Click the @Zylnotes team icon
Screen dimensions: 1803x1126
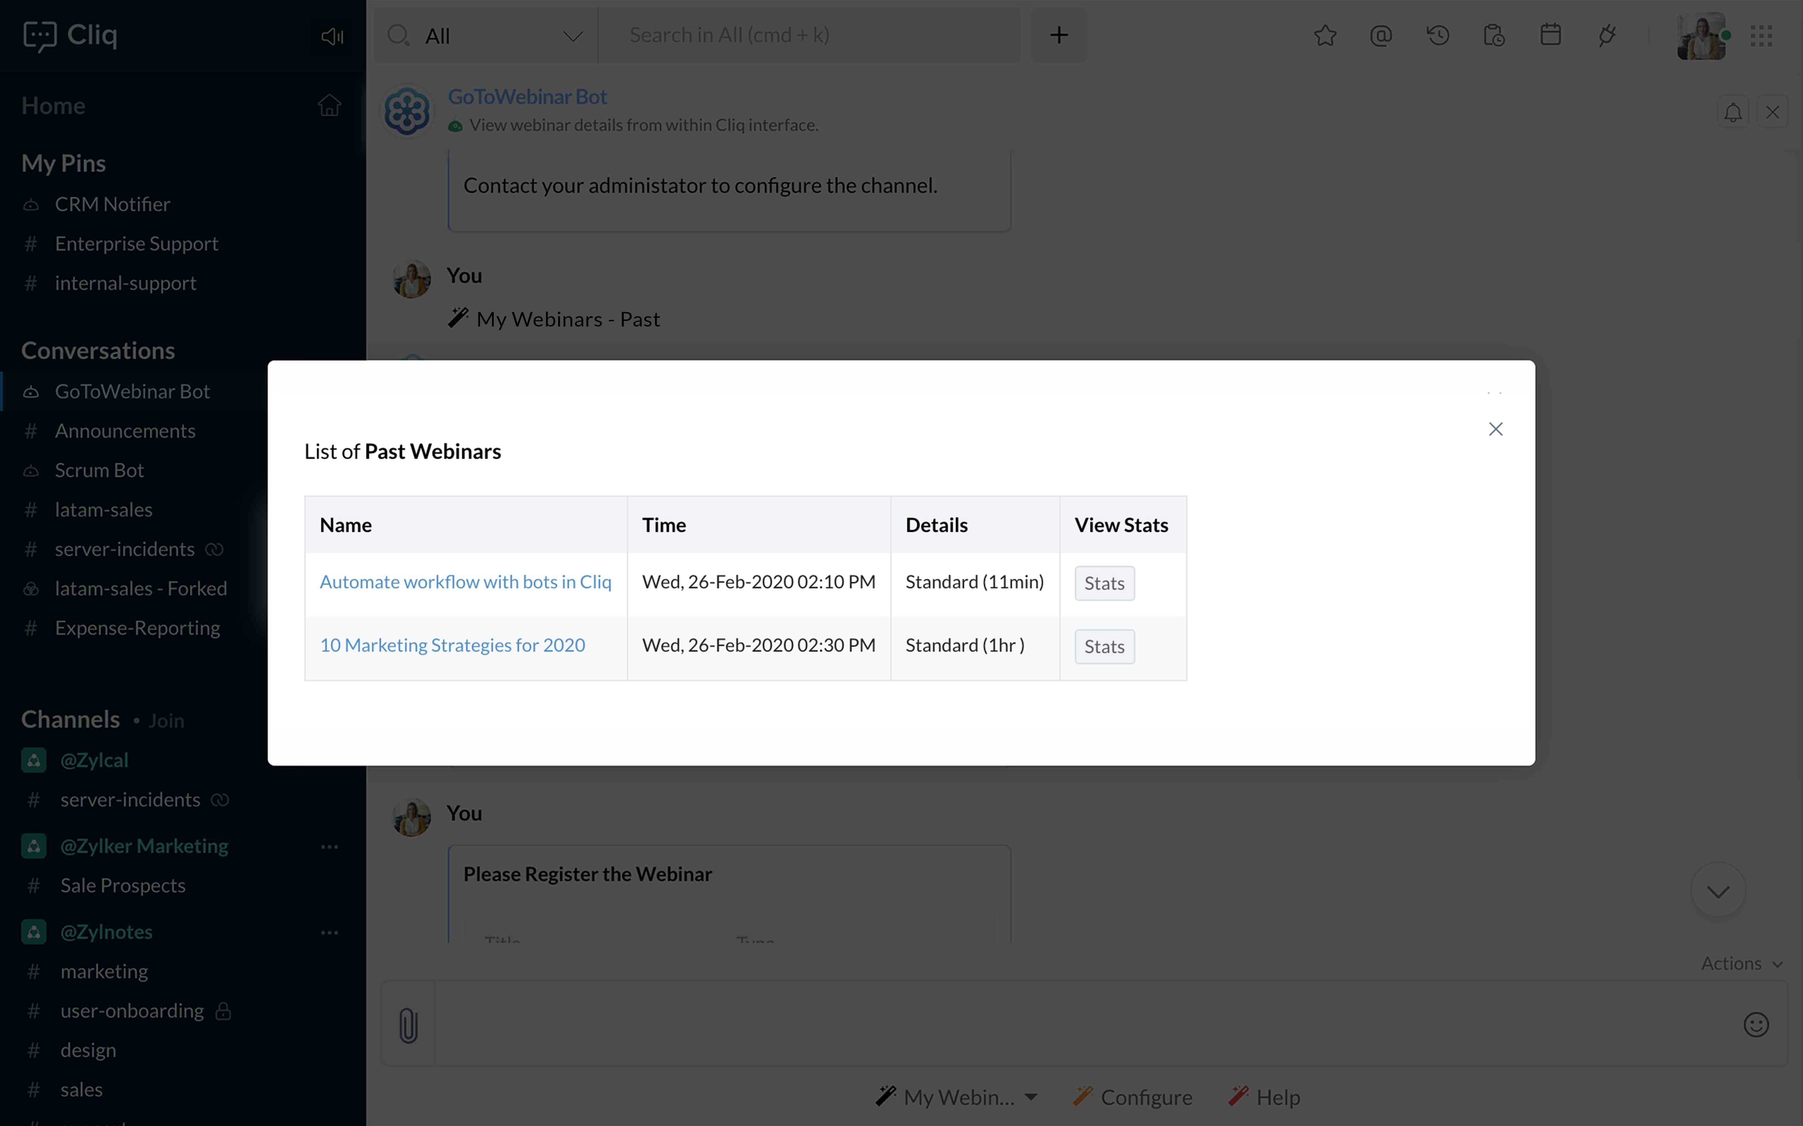pos(33,932)
